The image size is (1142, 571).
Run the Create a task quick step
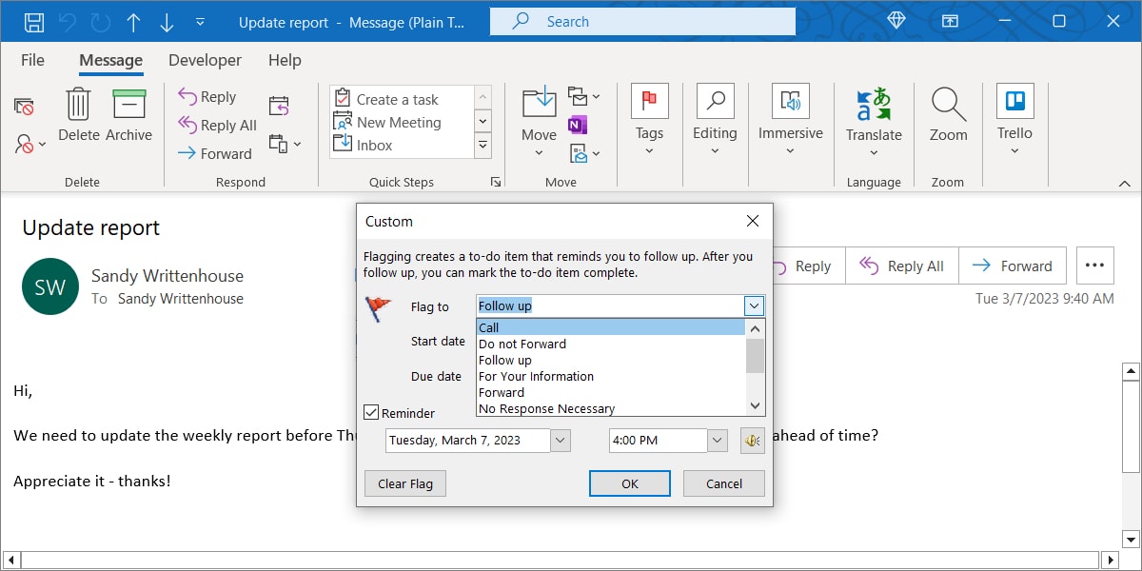tap(388, 98)
